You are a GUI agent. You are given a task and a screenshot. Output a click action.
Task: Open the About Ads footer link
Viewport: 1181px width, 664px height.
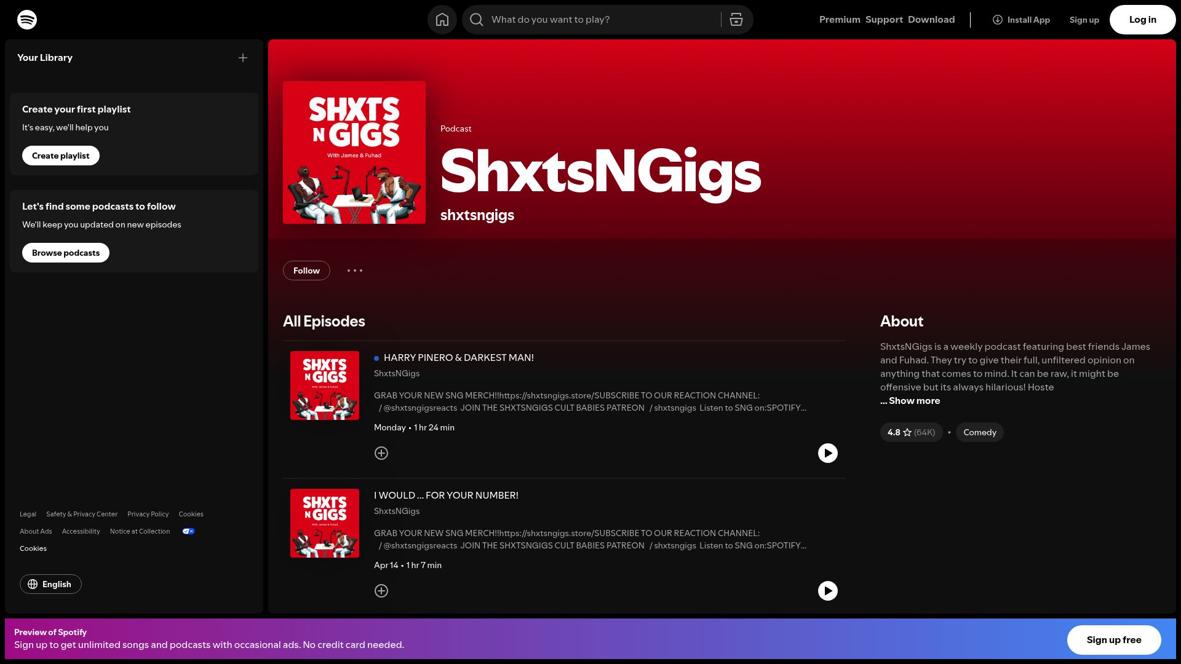click(36, 531)
